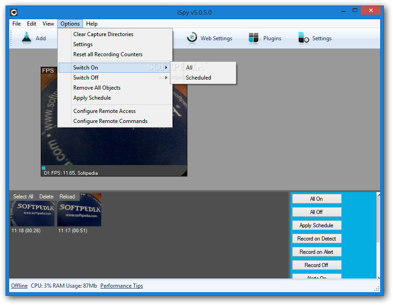The height and width of the screenshot is (305, 393).
Task: Select Settings in Options menu
Action: (x=115, y=44)
